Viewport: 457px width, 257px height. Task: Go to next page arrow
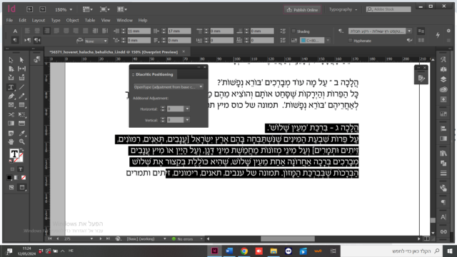(101, 238)
